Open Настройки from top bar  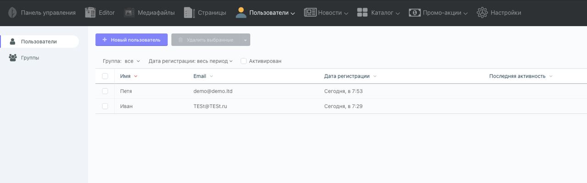point(506,13)
